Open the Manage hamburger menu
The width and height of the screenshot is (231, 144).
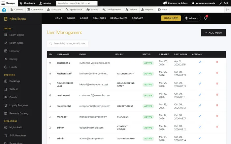(x=8, y=3)
